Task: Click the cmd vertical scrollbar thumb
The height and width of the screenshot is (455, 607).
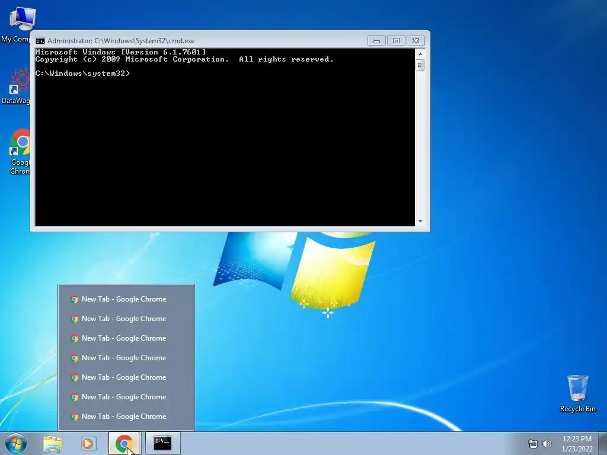Action: click(x=420, y=65)
